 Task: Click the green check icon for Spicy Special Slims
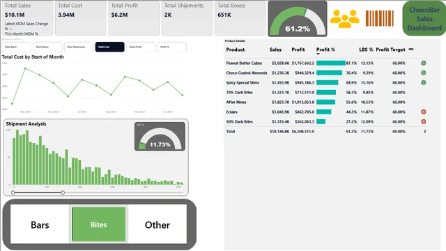[423, 82]
